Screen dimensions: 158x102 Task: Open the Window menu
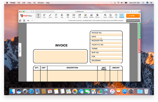(41, 3)
